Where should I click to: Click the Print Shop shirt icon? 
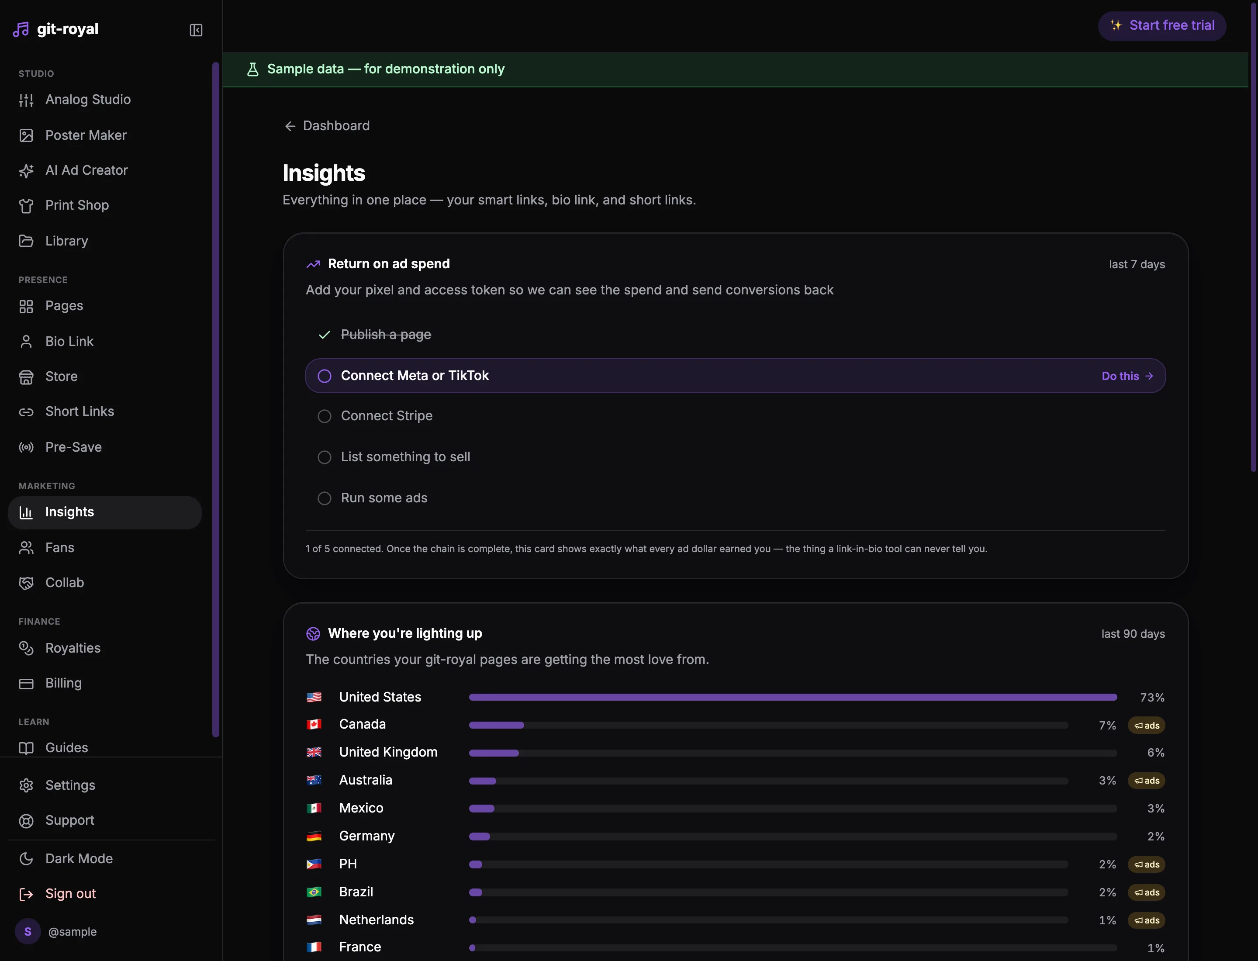(x=26, y=206)
